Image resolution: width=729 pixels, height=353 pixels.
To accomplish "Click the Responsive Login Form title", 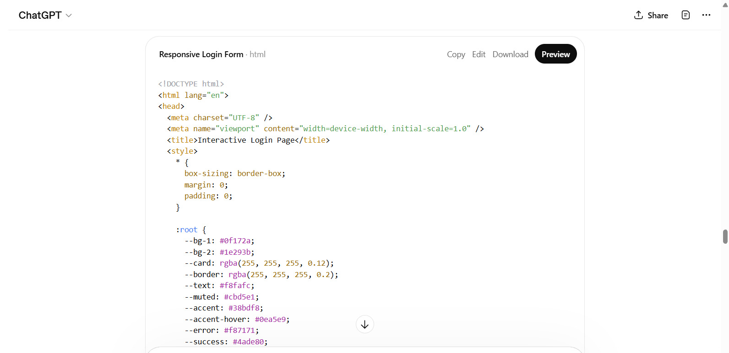I will click(201, 54).
